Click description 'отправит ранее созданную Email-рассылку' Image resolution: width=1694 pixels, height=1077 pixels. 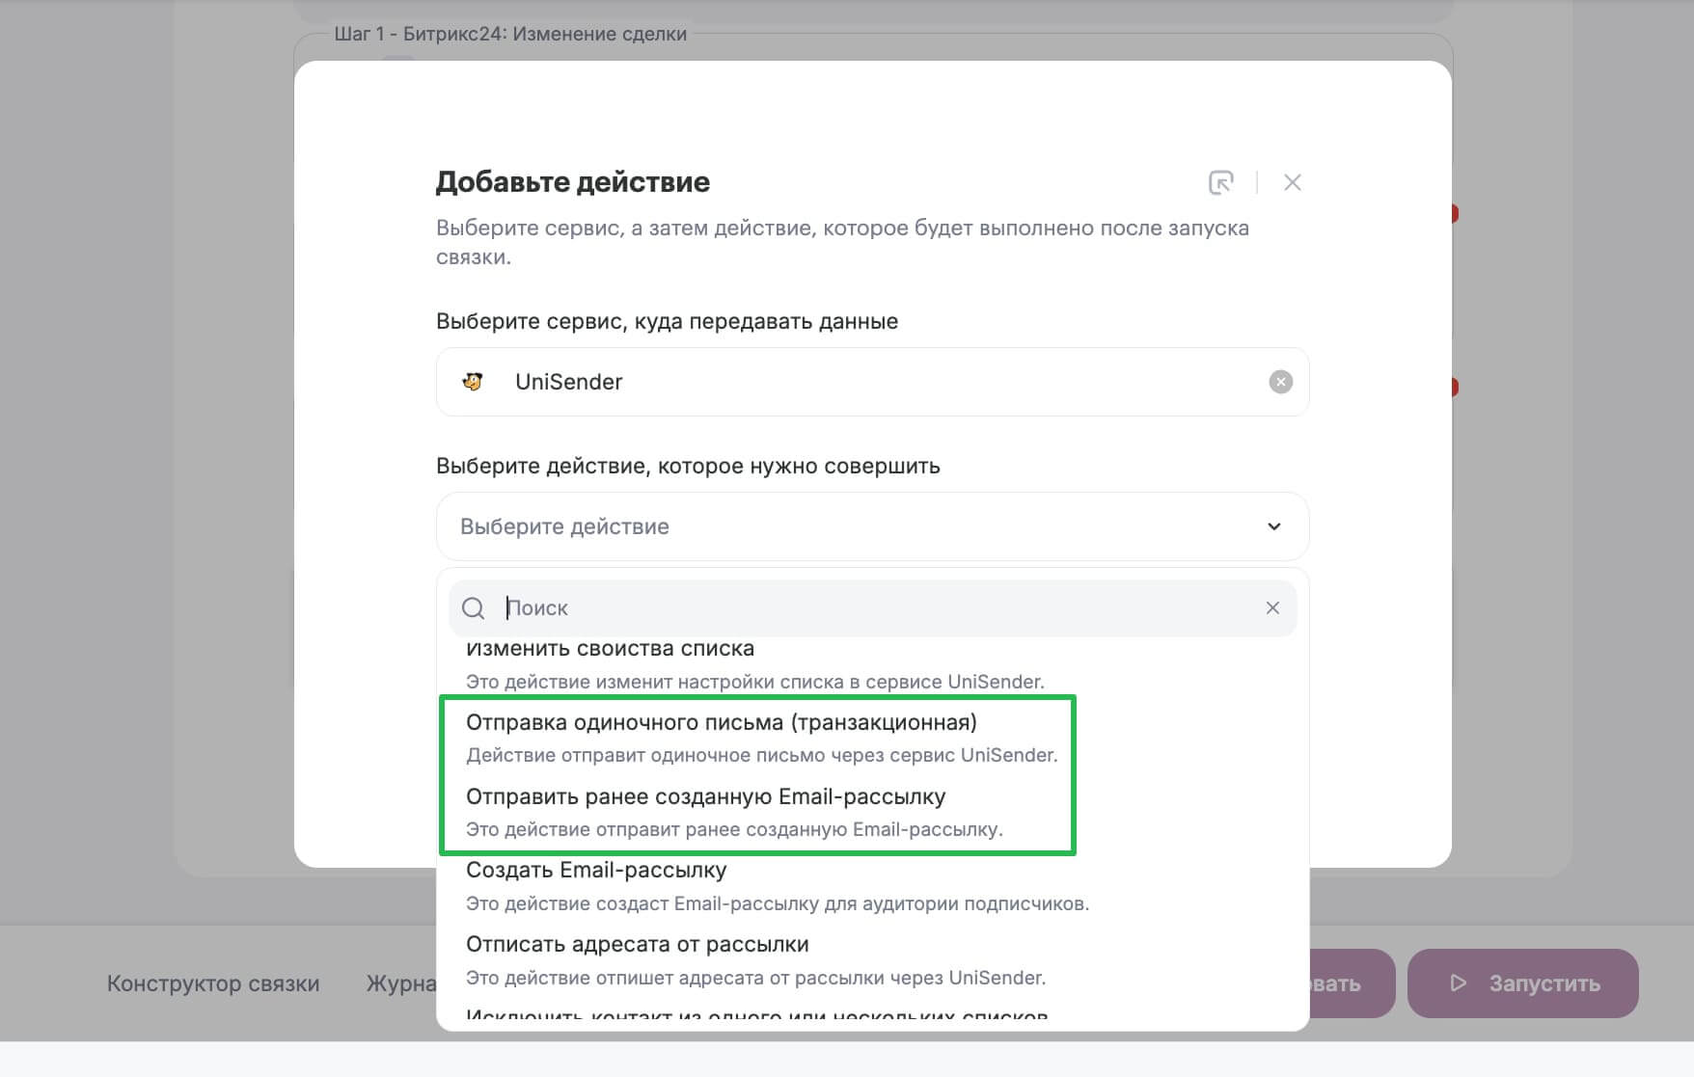[734, 829]
